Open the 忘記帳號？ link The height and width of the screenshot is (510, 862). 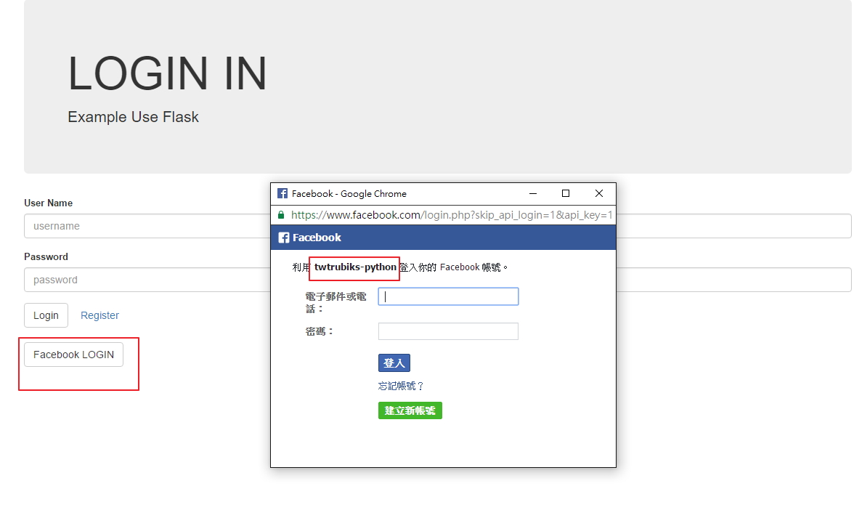tap(401, 386)
